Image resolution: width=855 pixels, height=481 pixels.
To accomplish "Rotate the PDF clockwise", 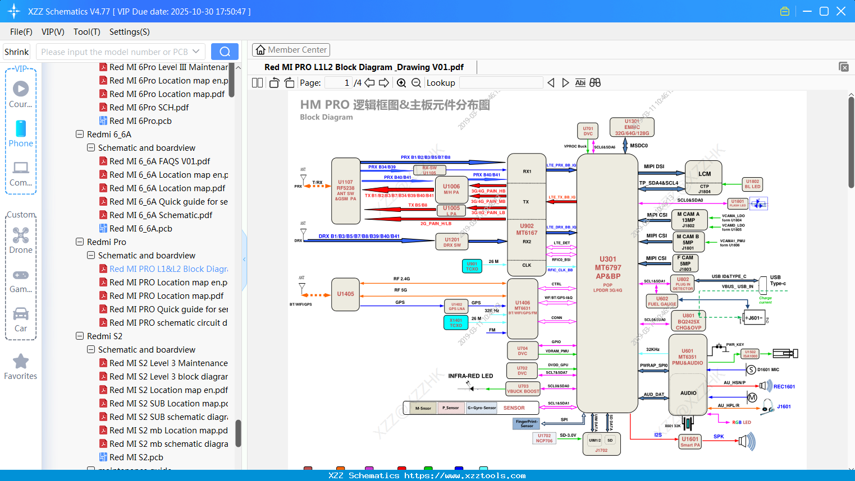I will [x=290, y=83].
